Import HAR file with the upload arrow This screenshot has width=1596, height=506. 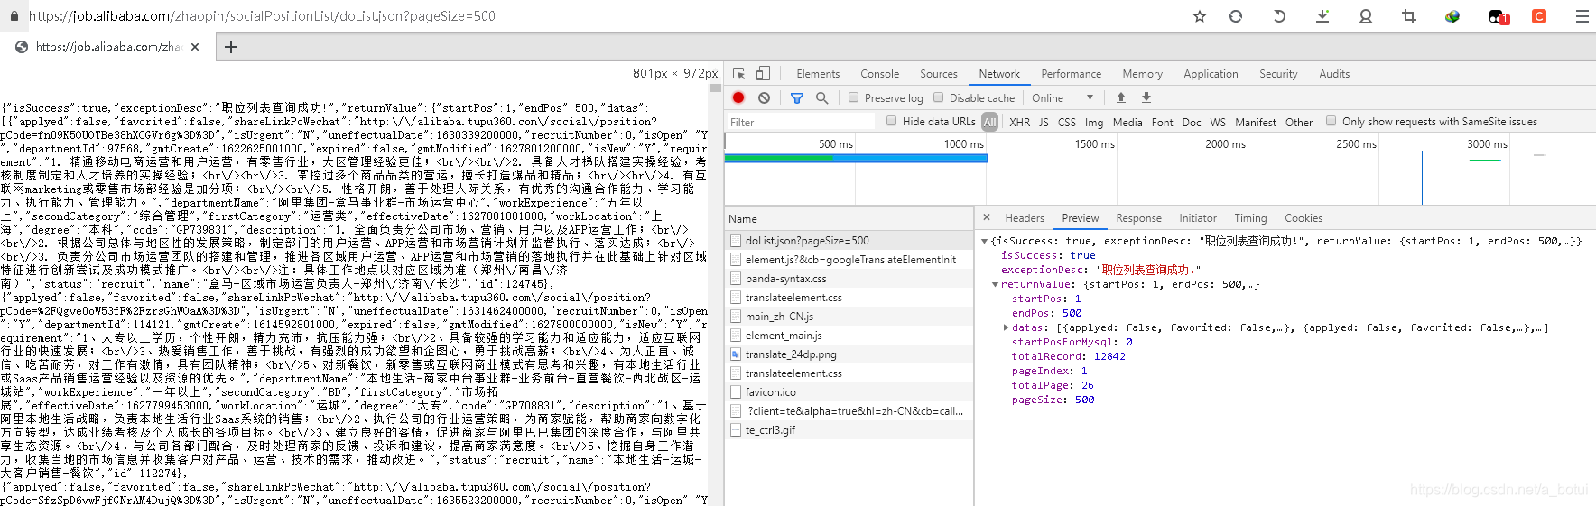point(1121,97)
